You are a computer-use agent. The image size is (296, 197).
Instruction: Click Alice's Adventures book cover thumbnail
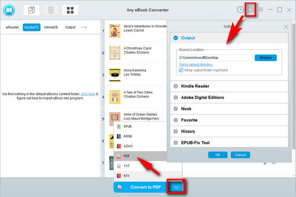pos(115,31)
